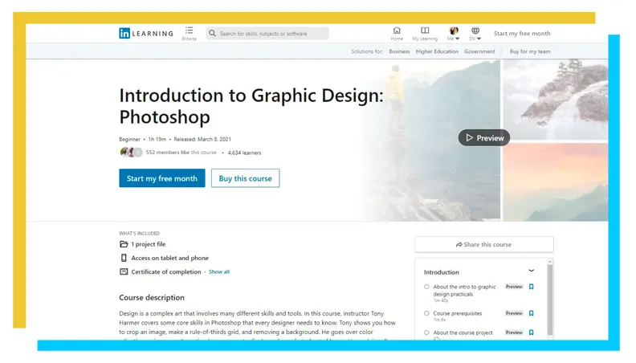Open Government solutions link
This screenshot has height=363, width=636.
(479, 51)
